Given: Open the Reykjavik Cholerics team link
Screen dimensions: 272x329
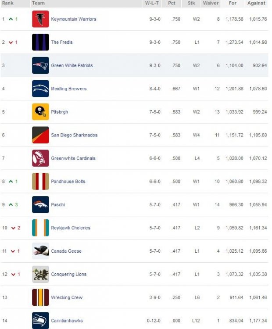Looking at the screenshot, I should [x=71, y=228].
